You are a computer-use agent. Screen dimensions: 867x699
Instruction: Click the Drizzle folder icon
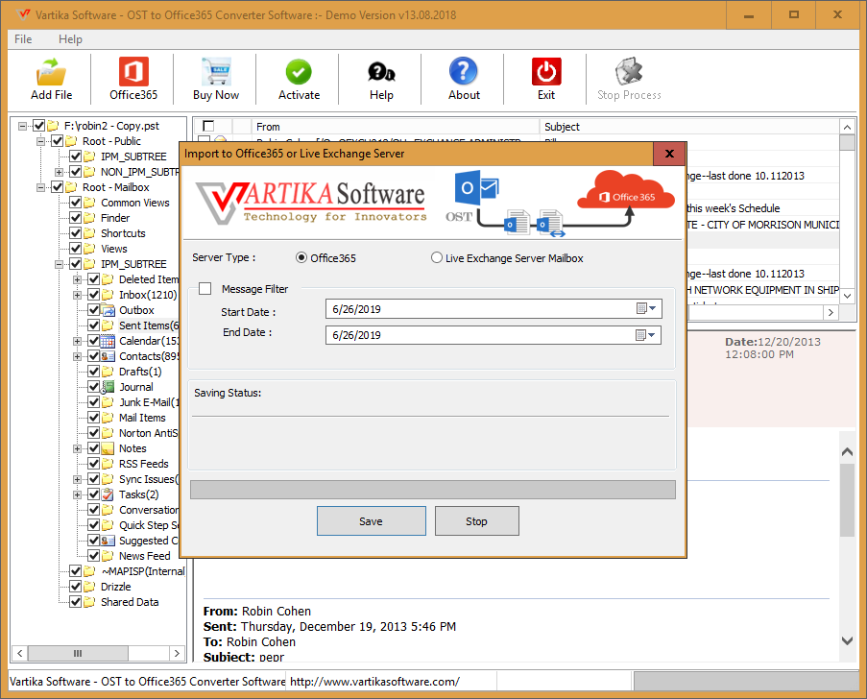(89, 587)
